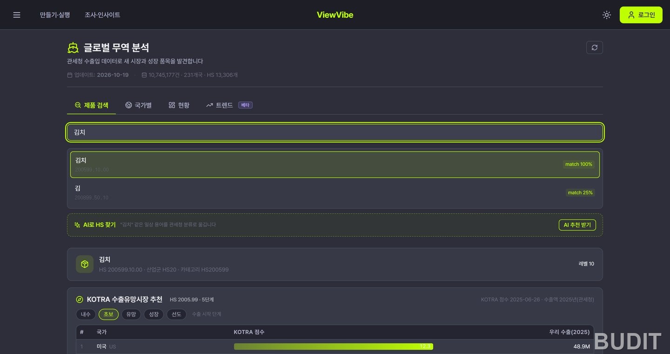Click the HS 2005.99 · 5단계 label
The image size is (670, 354).
coord(192,300)
